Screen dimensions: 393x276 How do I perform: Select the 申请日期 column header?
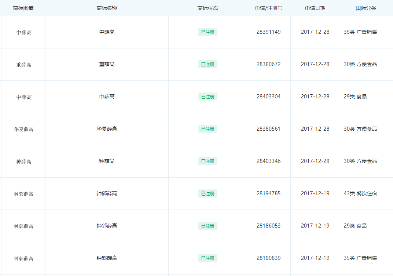tap(315, 8)
